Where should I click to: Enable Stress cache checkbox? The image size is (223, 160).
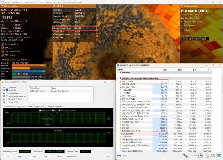click(x=7, y=93)
